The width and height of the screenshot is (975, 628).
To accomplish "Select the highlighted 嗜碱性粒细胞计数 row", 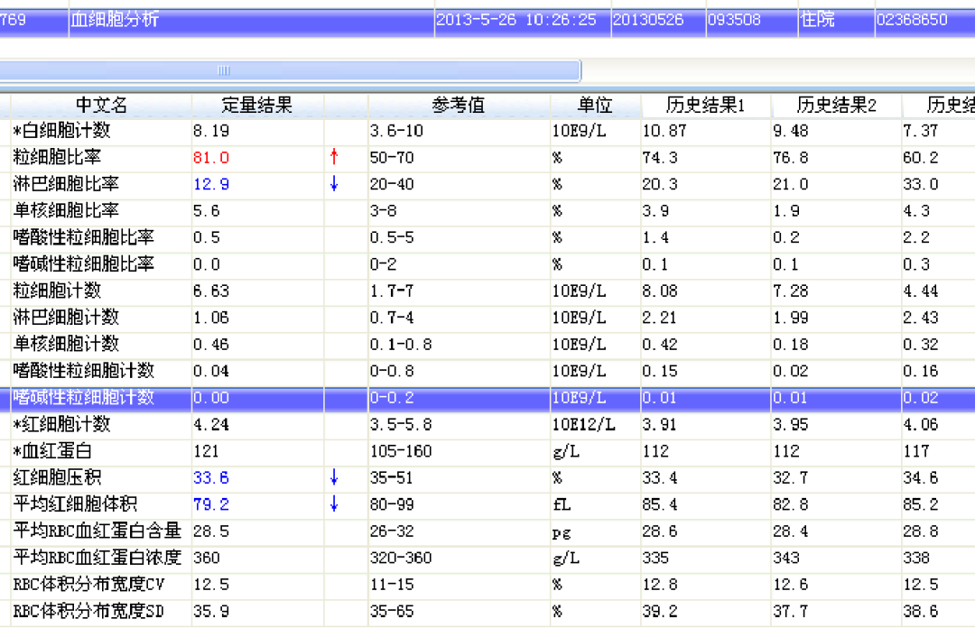I will tap(84, 398).
